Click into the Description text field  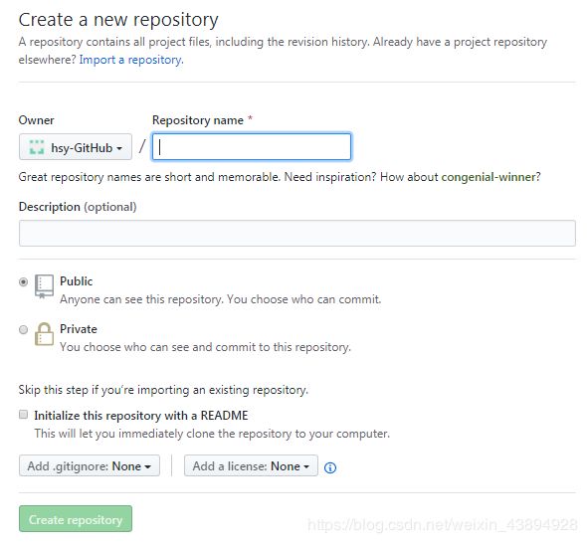(x=297, y=233)
